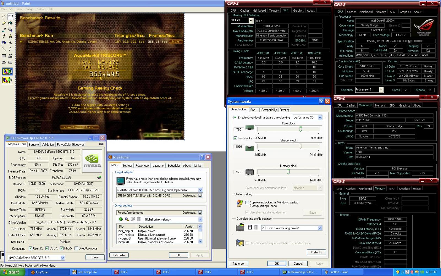441x276 pixels.
Task: Select the Eraser tool in Paint
Action: tap(4, 23)
